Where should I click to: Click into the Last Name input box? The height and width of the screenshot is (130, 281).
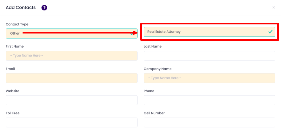pyautogui.click(x=209, y=56)
